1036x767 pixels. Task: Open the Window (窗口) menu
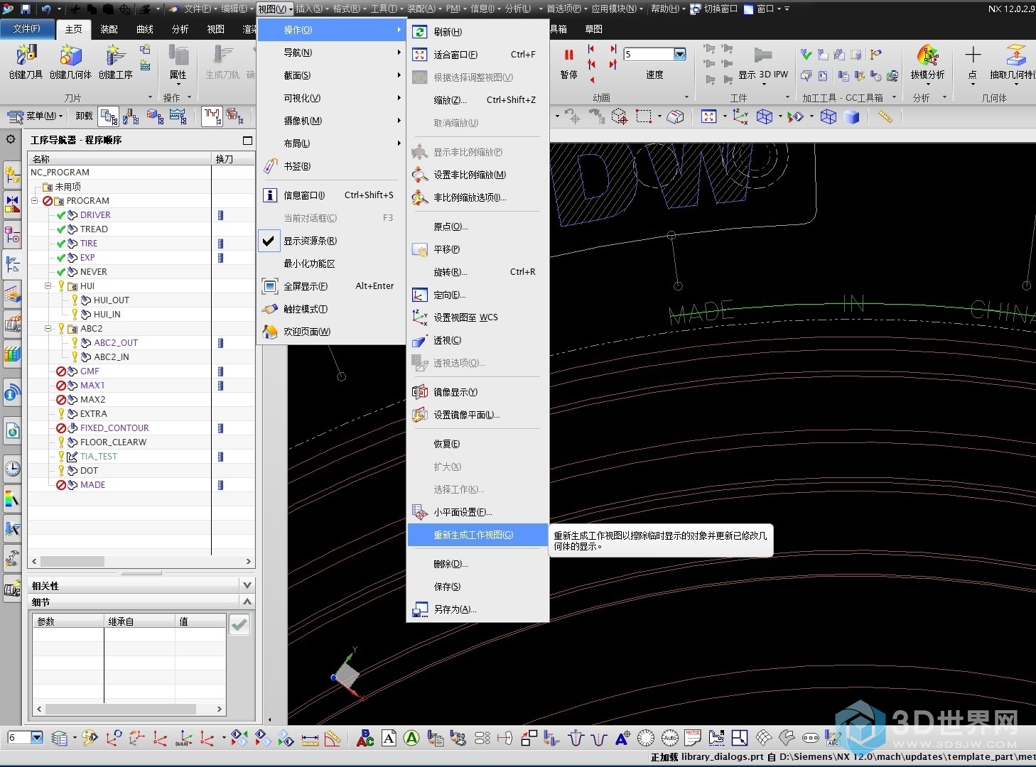tap(765, 9)
